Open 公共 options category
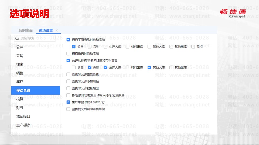The height and width of the screenshot is (145, 259). 36,47
